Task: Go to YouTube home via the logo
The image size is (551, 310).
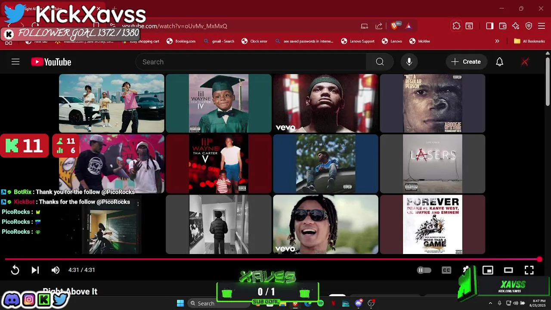Action: tap(51, 62)
